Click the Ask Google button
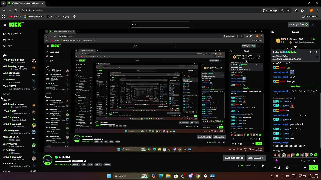The image size is (321, 180). [270, 10]
